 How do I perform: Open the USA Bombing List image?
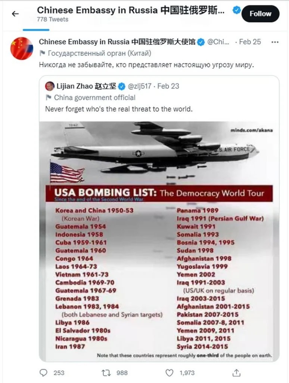pos(159,241)
